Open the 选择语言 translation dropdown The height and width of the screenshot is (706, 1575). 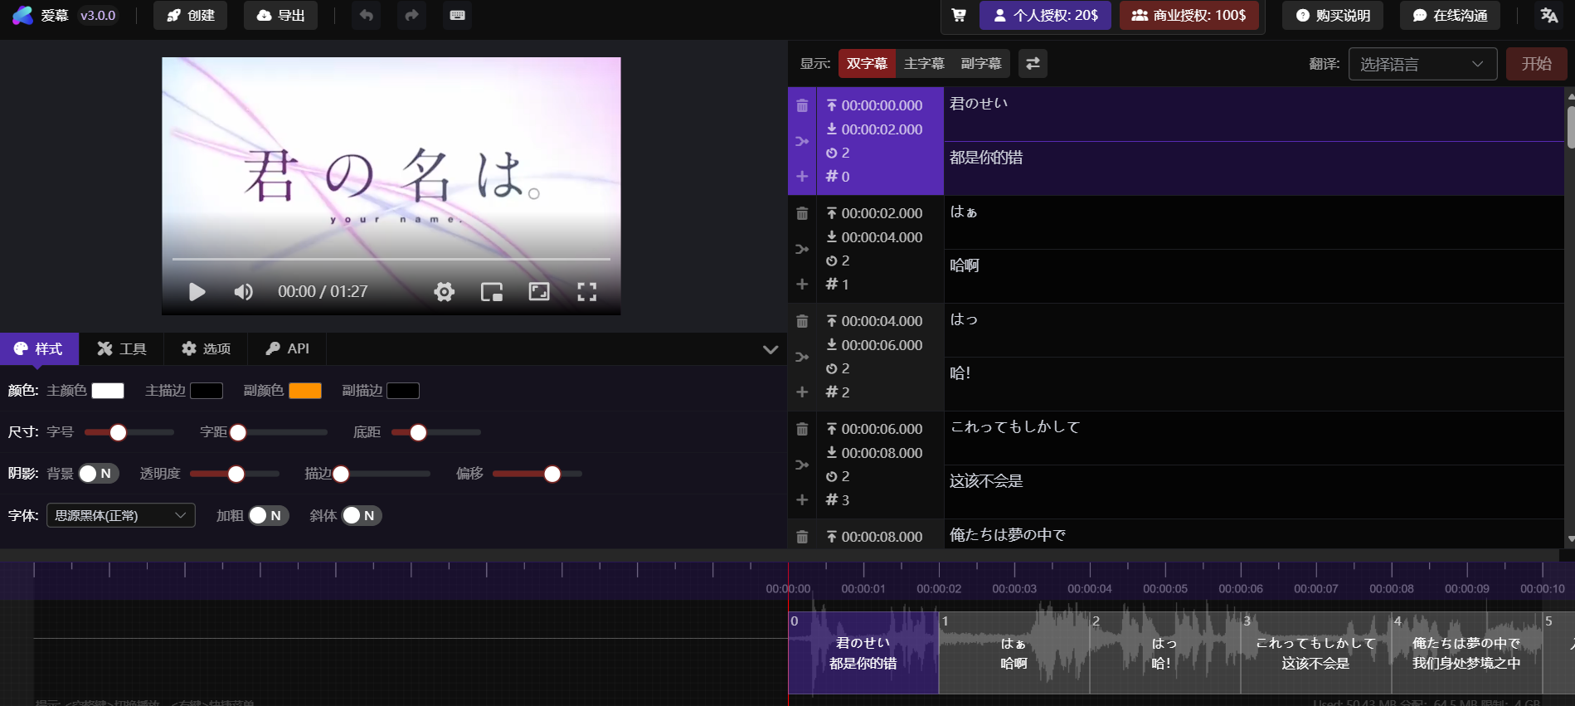[x=1422, y=64]
